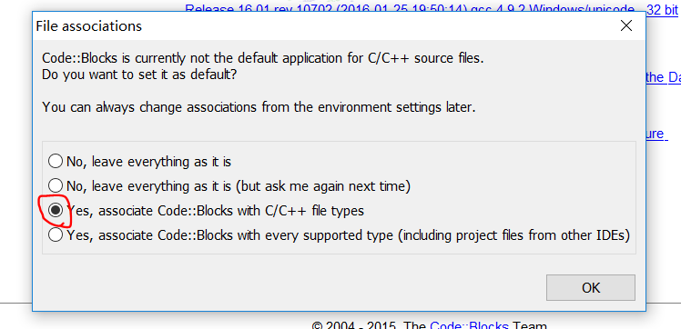Select first "No, leave everything as it is" radio
The width and height of the screenshot is (681, 329).
[x=56, y=161]
